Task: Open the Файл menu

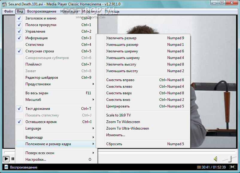Action: point(8,11)
